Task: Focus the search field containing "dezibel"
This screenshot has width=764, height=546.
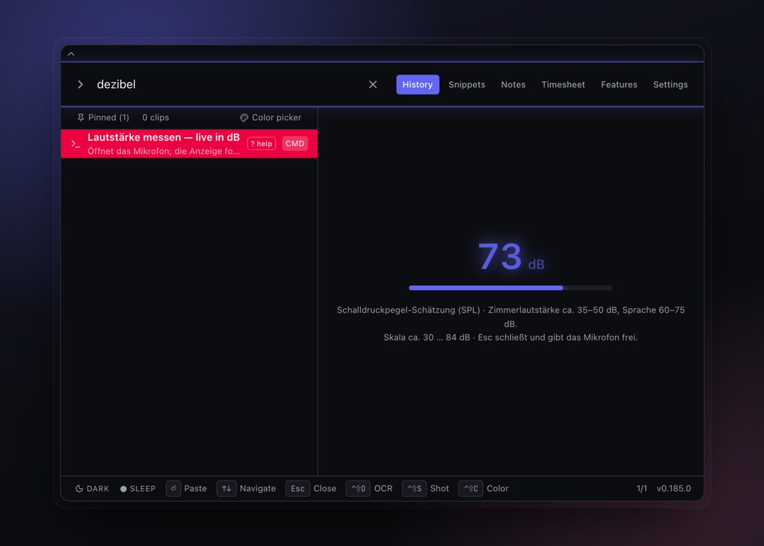Action: coord(226,85)
